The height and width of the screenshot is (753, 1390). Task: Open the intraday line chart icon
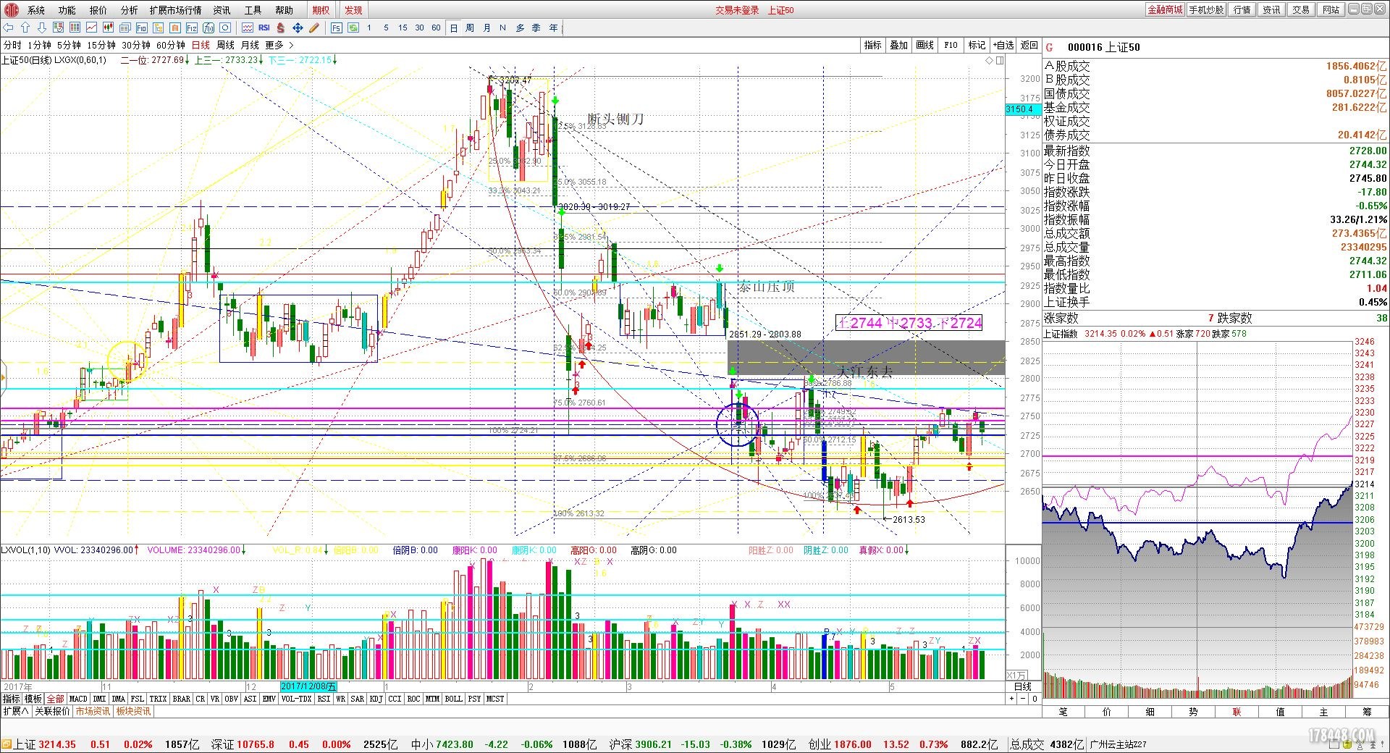click(92, 28)
